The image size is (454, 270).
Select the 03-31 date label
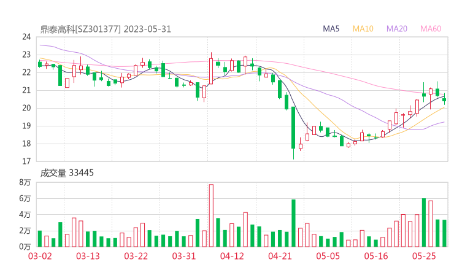click(184, 256)
